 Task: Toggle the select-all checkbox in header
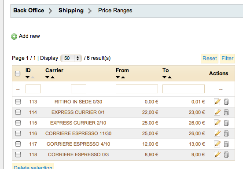click(18, 73)
